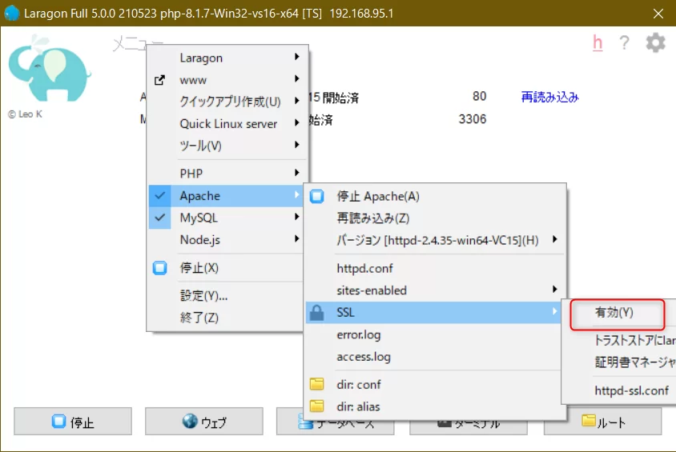Toggle the Apache checkmark in menu
This screenshot has width=676, height=452.
159,196
